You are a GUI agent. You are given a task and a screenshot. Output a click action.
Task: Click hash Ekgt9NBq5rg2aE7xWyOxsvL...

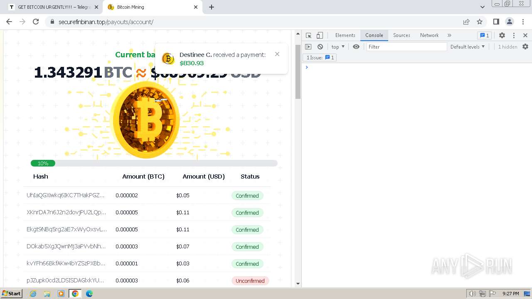coord(67,229)
